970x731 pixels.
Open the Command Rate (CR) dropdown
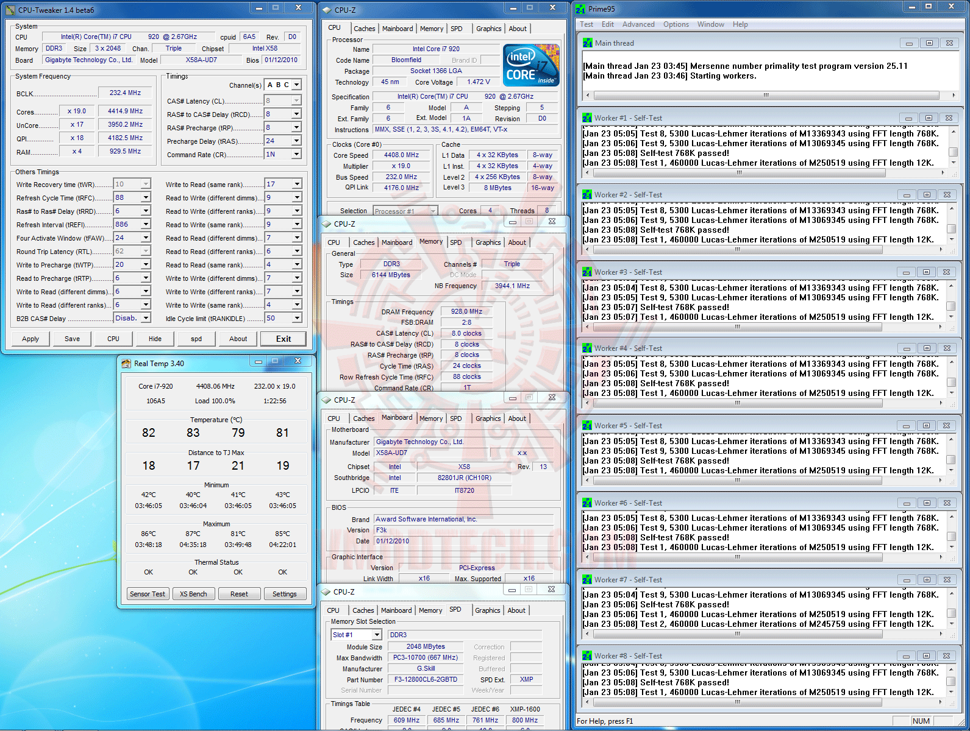[x=296, y=155]
